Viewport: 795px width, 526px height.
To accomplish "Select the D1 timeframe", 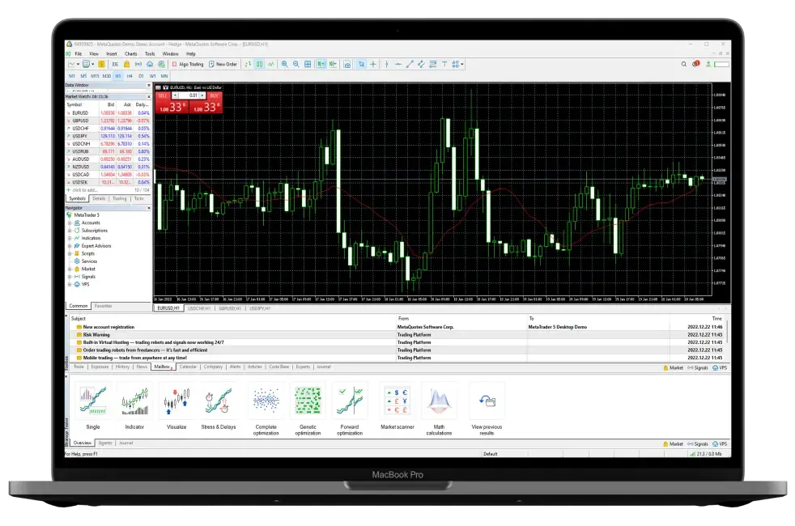I will [x=141, y=76].
